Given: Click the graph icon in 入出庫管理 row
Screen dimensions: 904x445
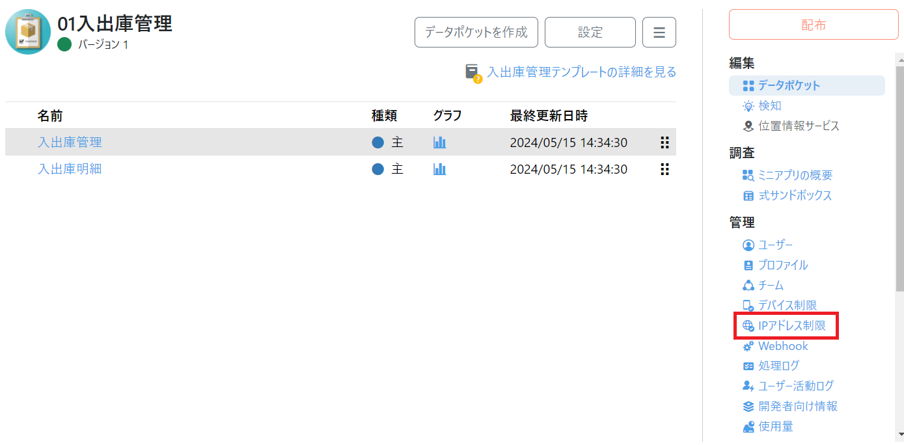Looking at the screenshot, I should pos(440,142).
